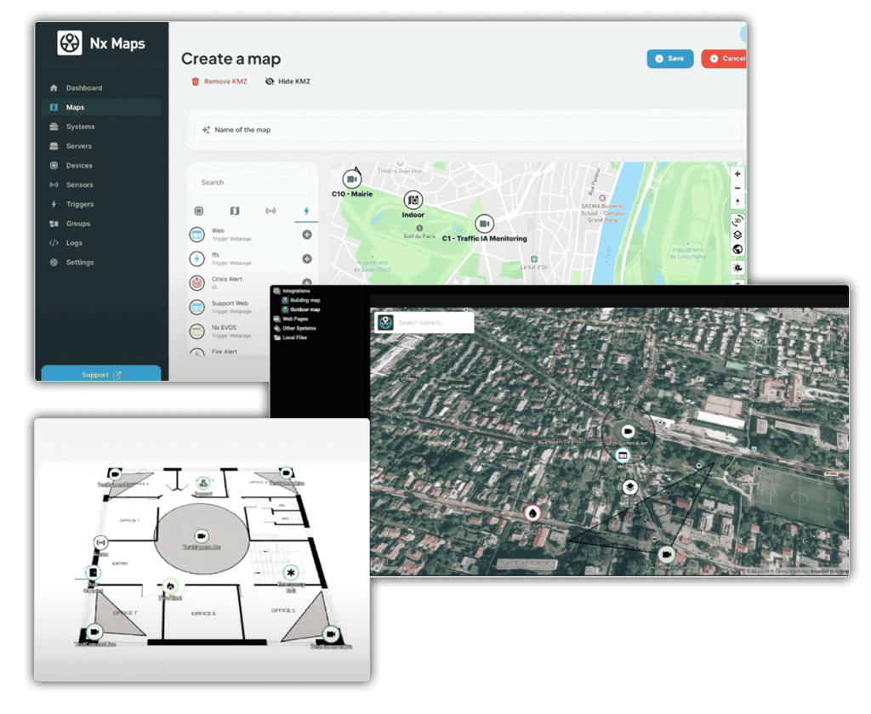Click the Emergency Exit asterisk icon on floorplan

pyautogui.click(x=291, y=573)
